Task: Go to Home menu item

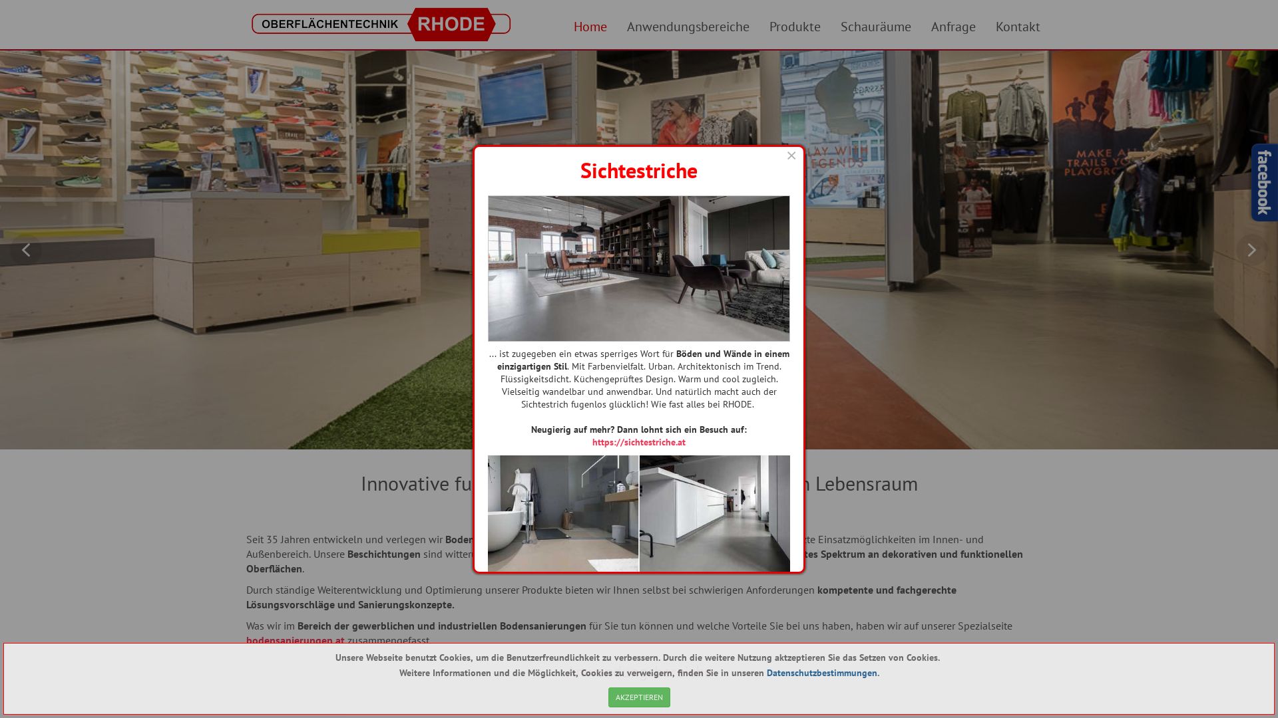Action: 590,27
